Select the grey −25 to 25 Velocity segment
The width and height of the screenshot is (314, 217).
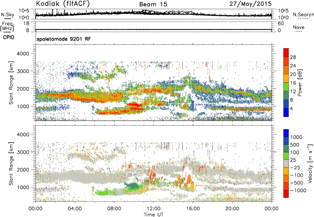click(286, 164)
